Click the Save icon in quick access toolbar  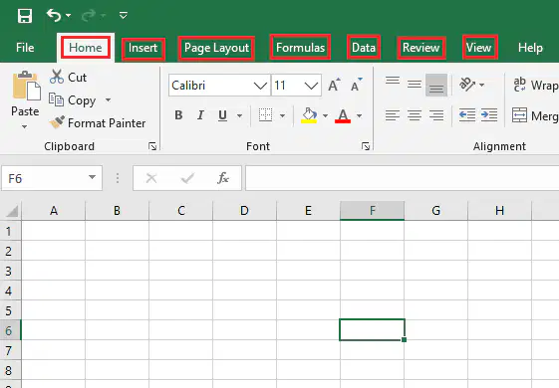[25, 16]
